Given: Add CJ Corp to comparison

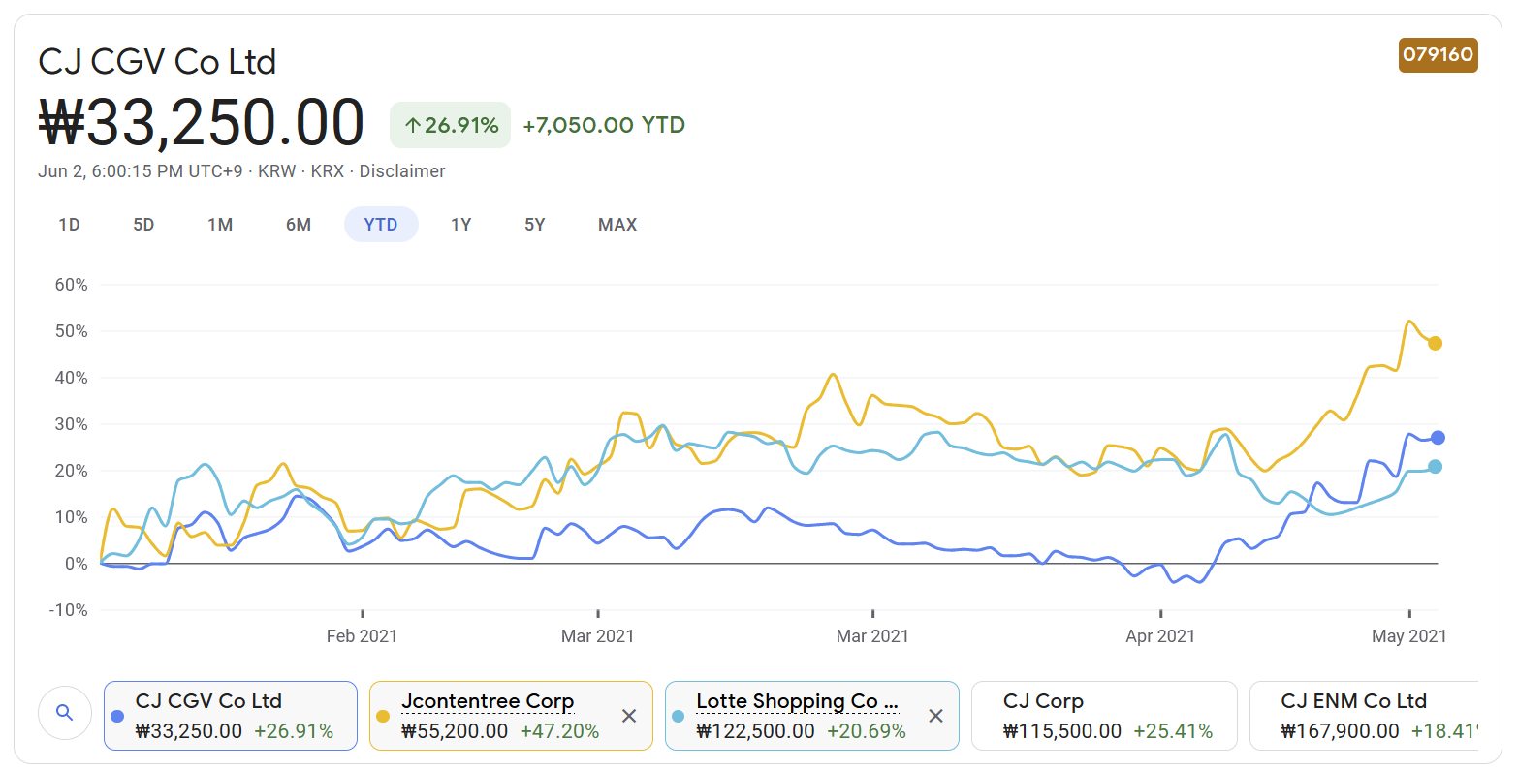Looking at the screenshot, I should click(x=1104, y=716).
